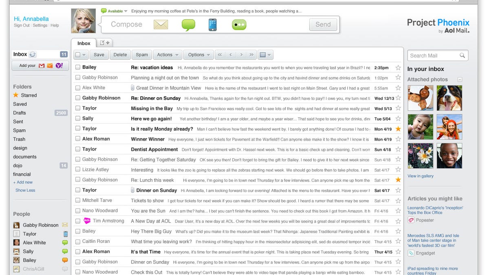Switch to the Inbox tab

84,43
